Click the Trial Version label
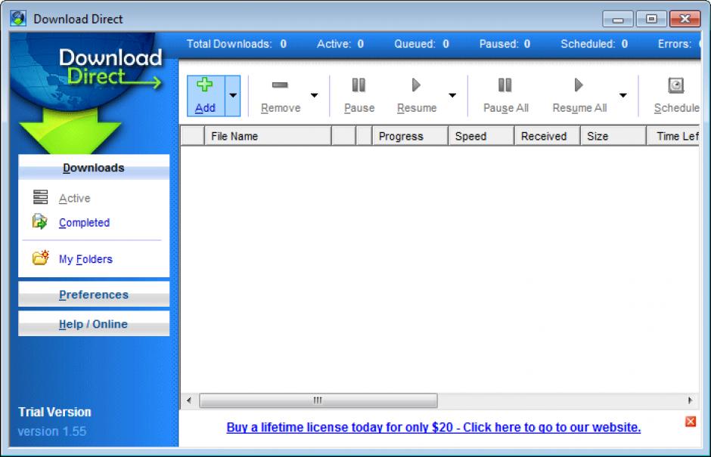This screenshot has width=711, height=457. [54, 412]
